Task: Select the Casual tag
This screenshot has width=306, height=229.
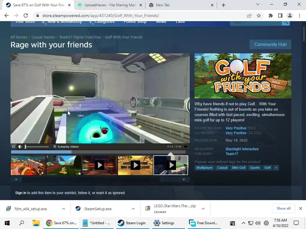Action: 222,168
